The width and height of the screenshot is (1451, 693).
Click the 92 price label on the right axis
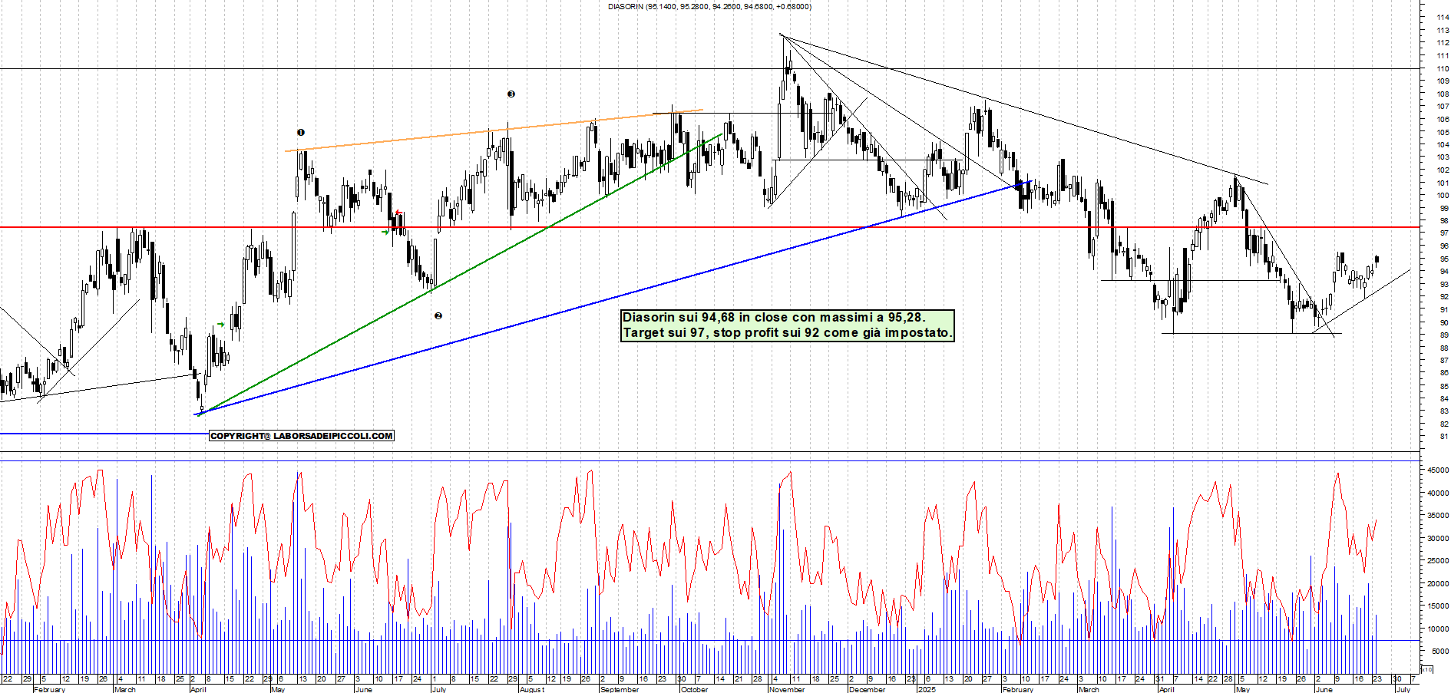[x=1444, y=297]
